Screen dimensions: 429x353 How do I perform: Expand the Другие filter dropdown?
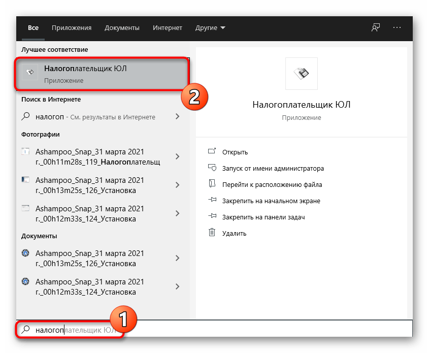click(x=210, y=27)
